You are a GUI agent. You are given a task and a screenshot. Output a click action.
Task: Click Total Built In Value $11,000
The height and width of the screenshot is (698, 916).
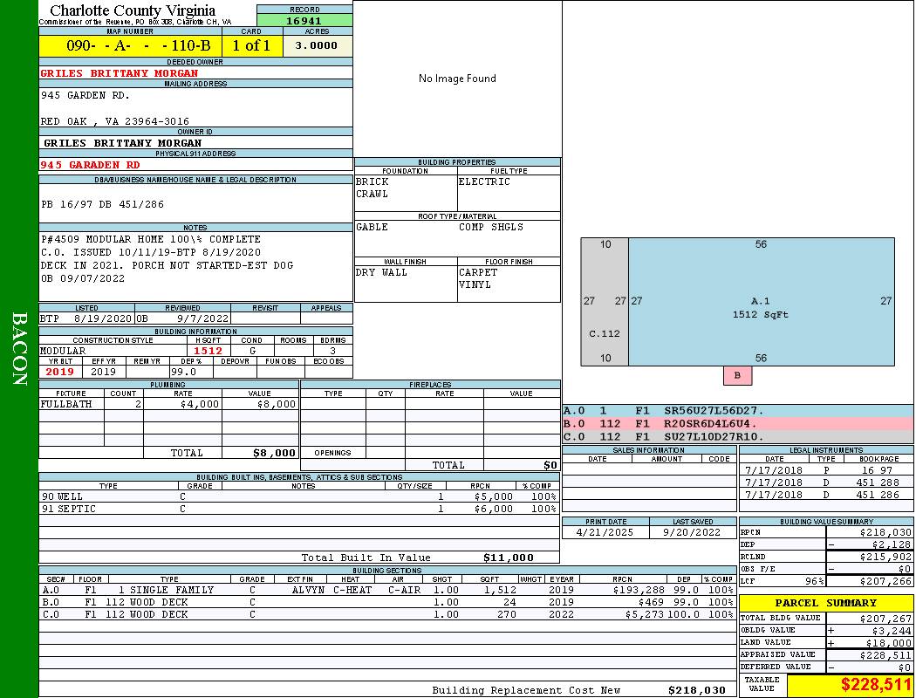[x=509, y=558]
